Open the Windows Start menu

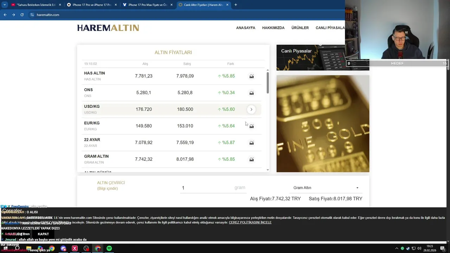tap(5, 248)
